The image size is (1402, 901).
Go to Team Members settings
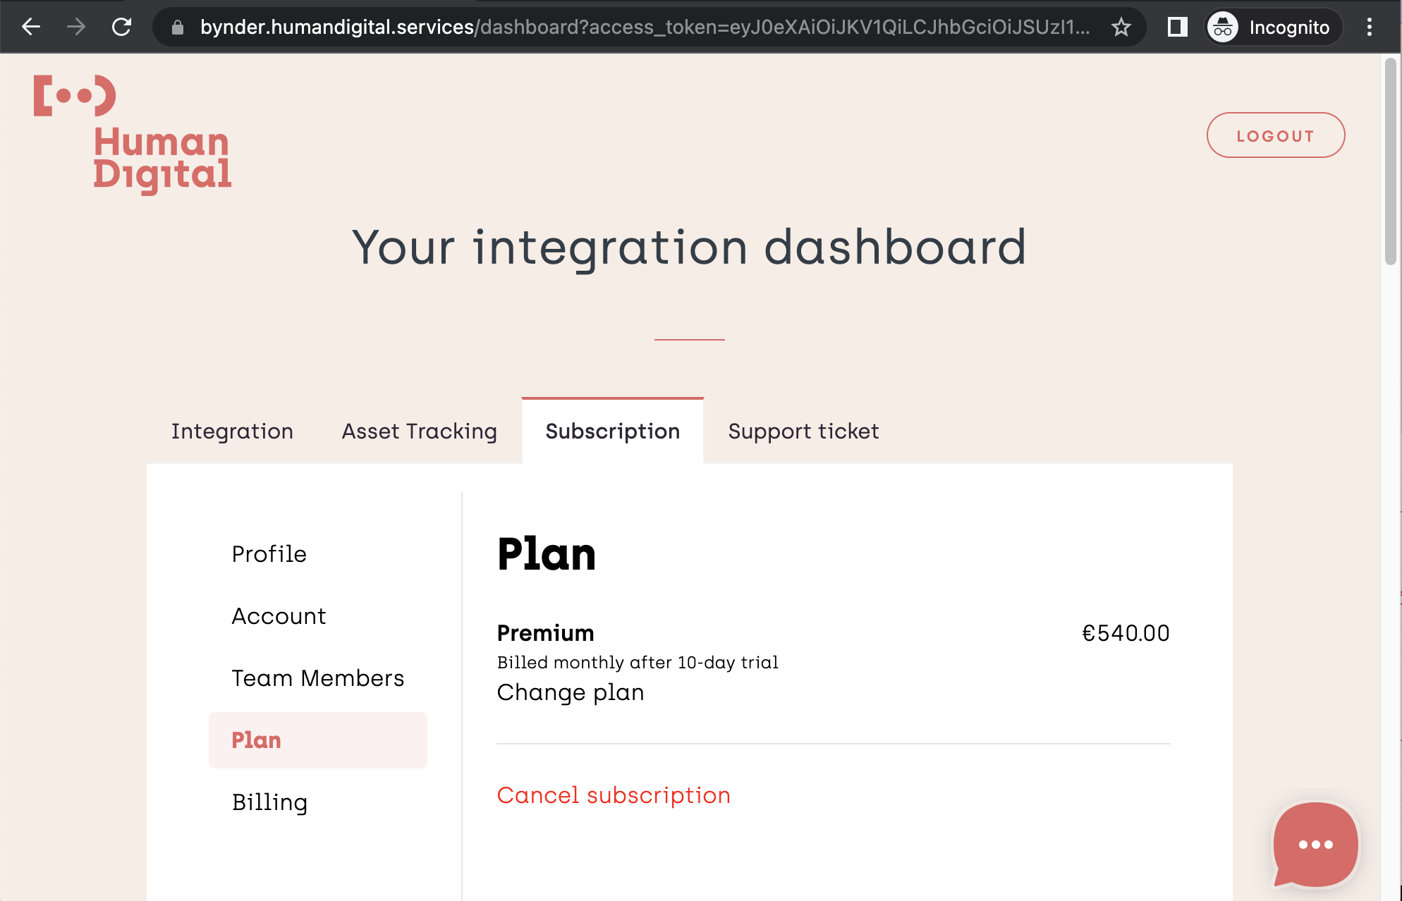tap(317, 678)
